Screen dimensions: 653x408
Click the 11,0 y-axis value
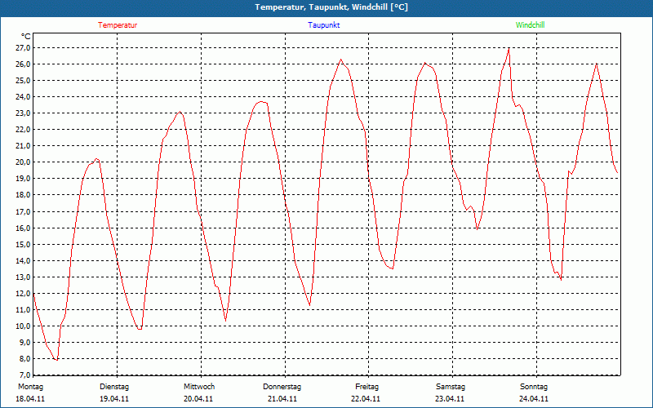(x=23, y=310)
